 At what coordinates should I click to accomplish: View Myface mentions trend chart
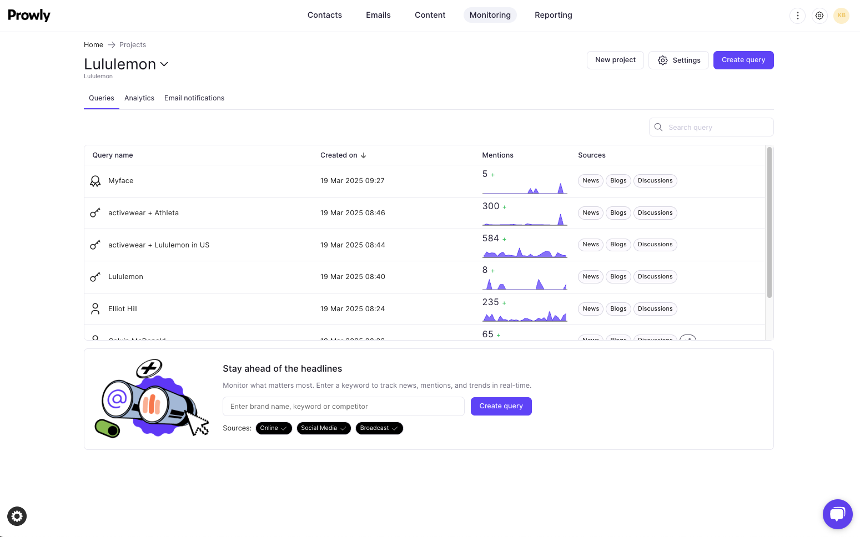pos(525,188)
